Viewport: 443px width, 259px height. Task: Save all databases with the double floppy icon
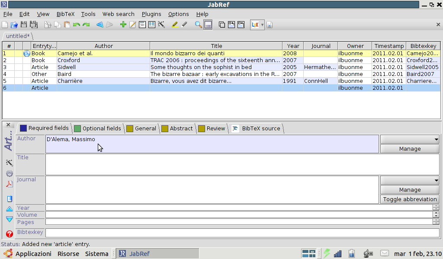coord(34,25)
